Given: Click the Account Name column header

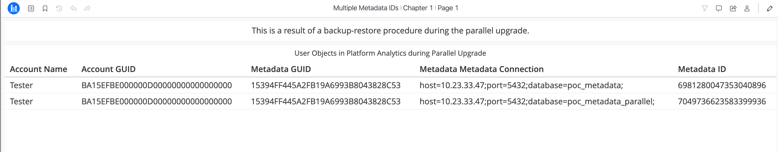Looking at the screenshot, I should click(x=38, y=69).
